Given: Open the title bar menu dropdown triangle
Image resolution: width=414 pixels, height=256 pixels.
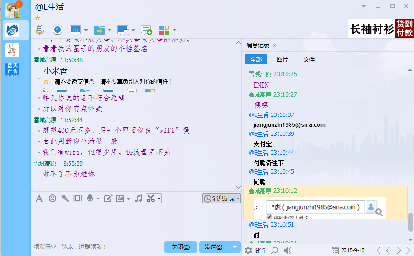Looking at the screenshot, I should 364,6.
